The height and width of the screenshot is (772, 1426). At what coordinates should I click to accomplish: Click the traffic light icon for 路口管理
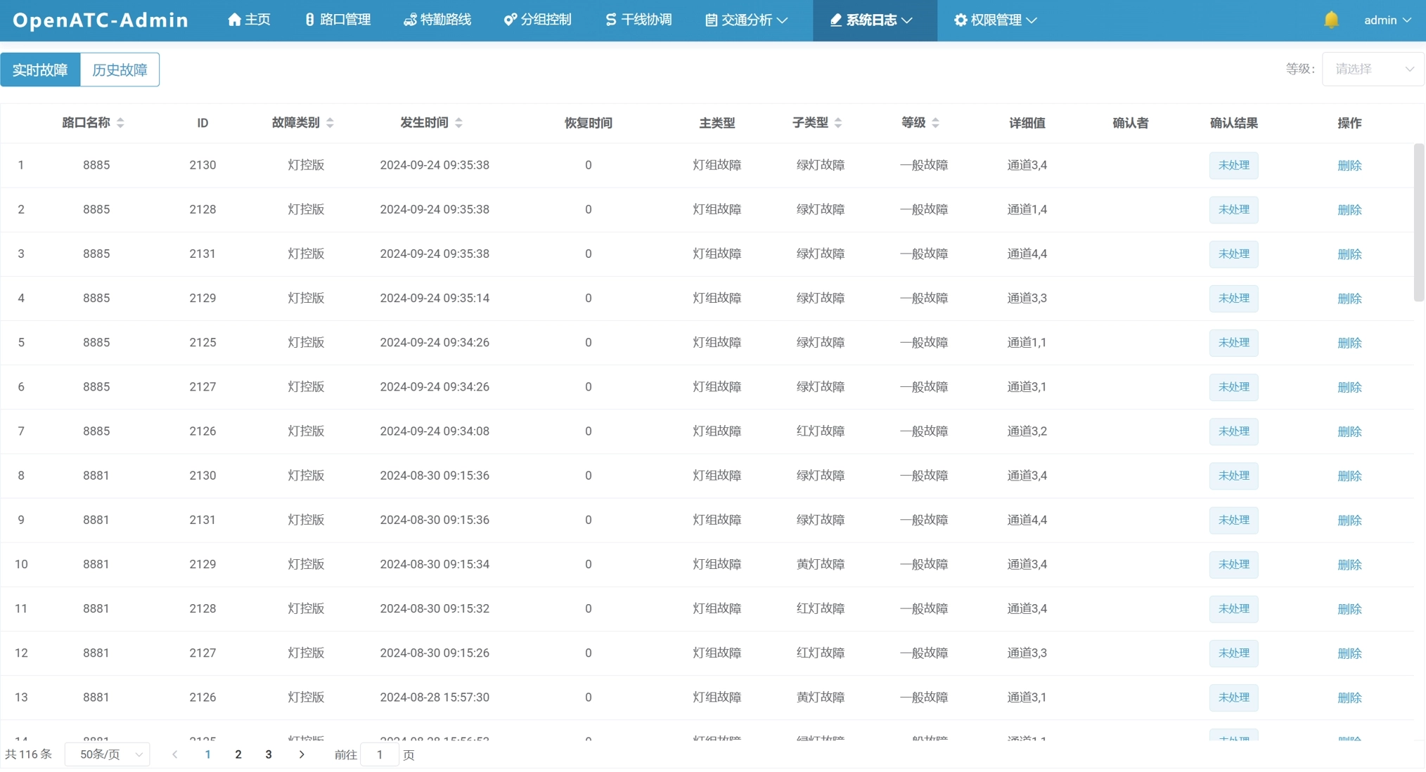pyautogui.click(x=309, y=20)
